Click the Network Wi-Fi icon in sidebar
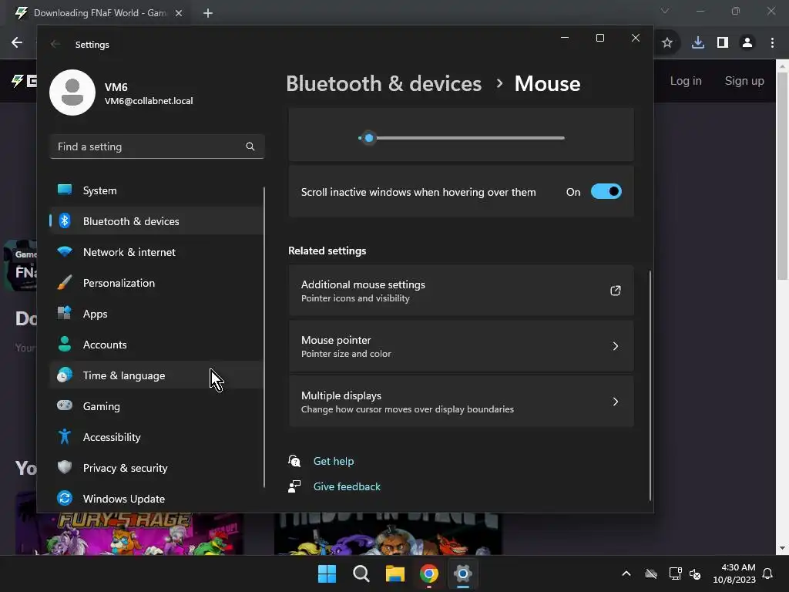Viewport: 789px width, 592px height. pos(65,251)
